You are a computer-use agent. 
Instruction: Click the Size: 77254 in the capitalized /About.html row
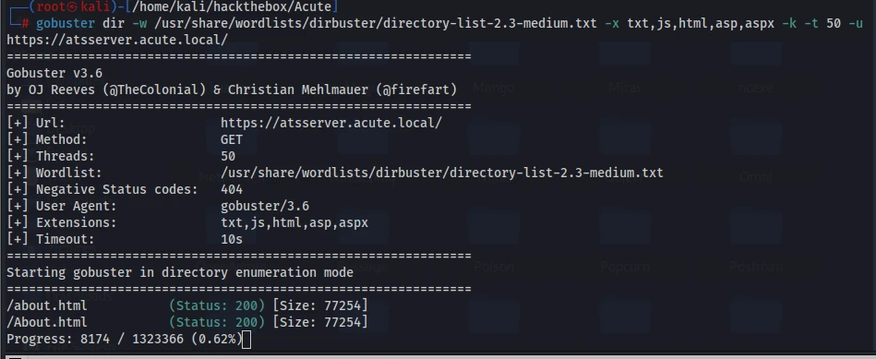click(320, 322)
